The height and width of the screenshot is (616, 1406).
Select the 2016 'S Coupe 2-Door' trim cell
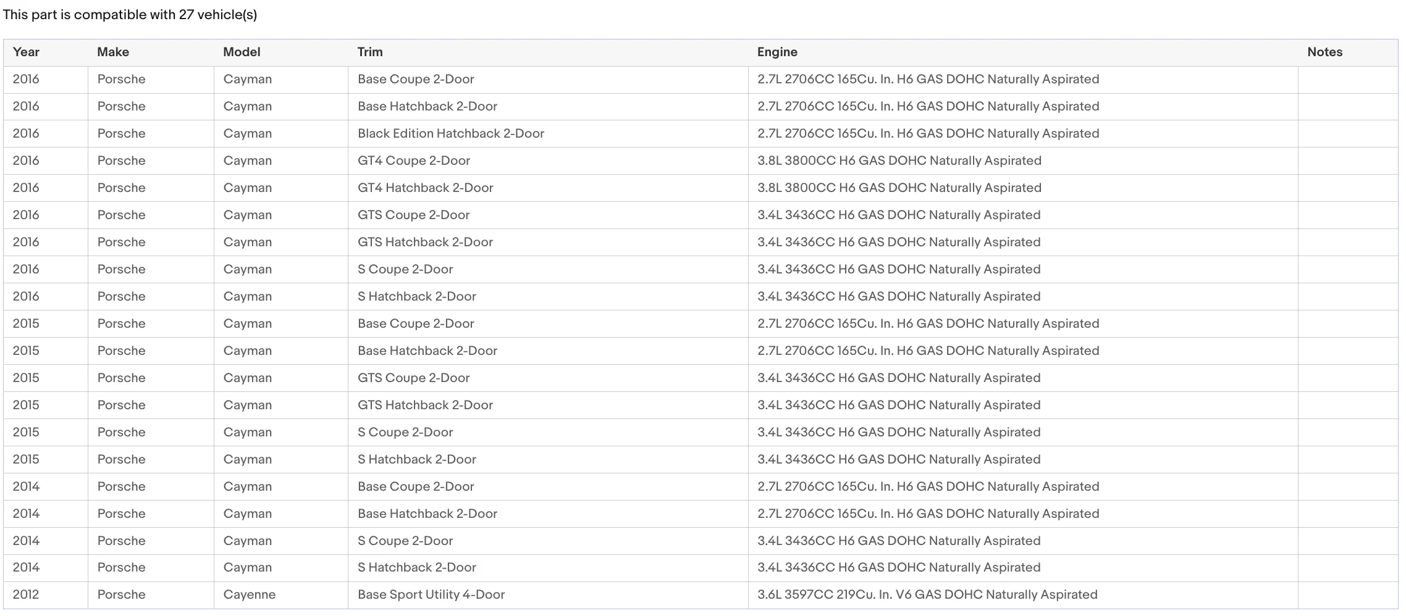click(x=548, y=269)
